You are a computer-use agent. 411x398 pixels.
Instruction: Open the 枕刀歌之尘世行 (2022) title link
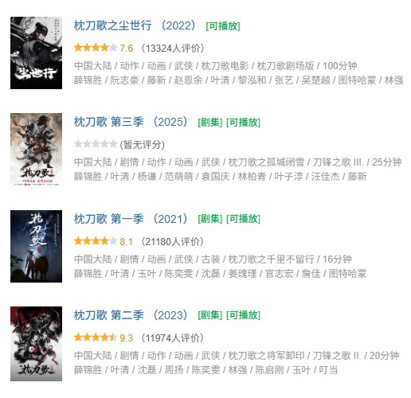tap(135, 25)
